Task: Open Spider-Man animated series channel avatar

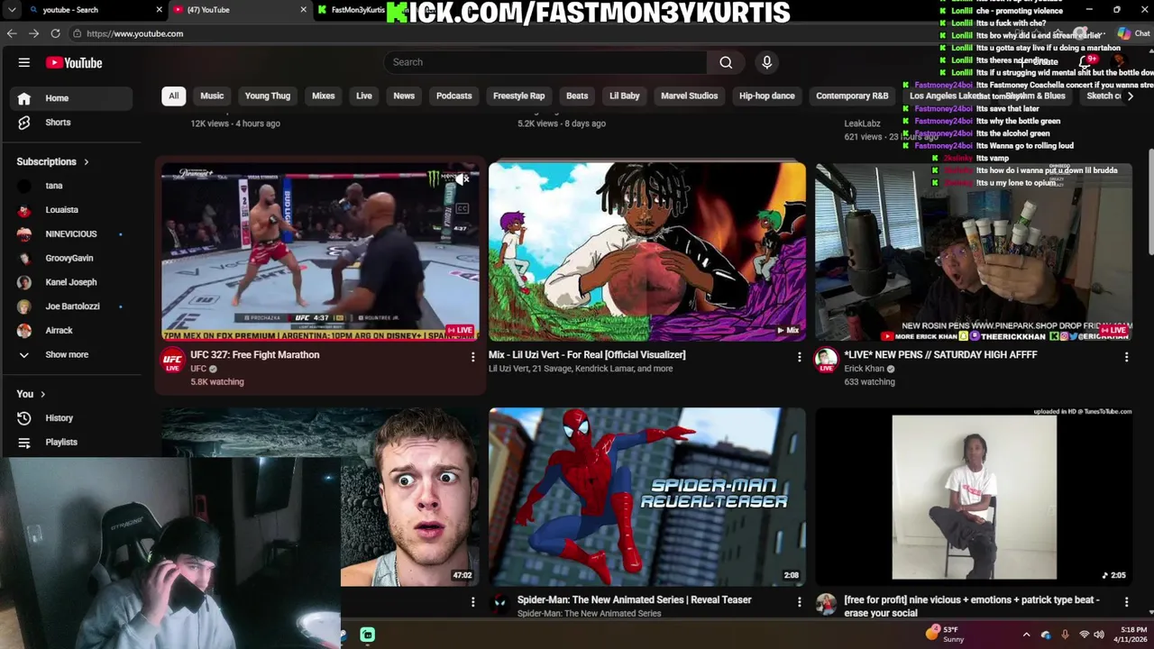Action: coord(499,605)
